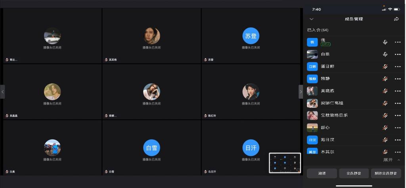Open more options for 海日汉
The height and width of the screenshot is (188, 406).
coord(398,140)
